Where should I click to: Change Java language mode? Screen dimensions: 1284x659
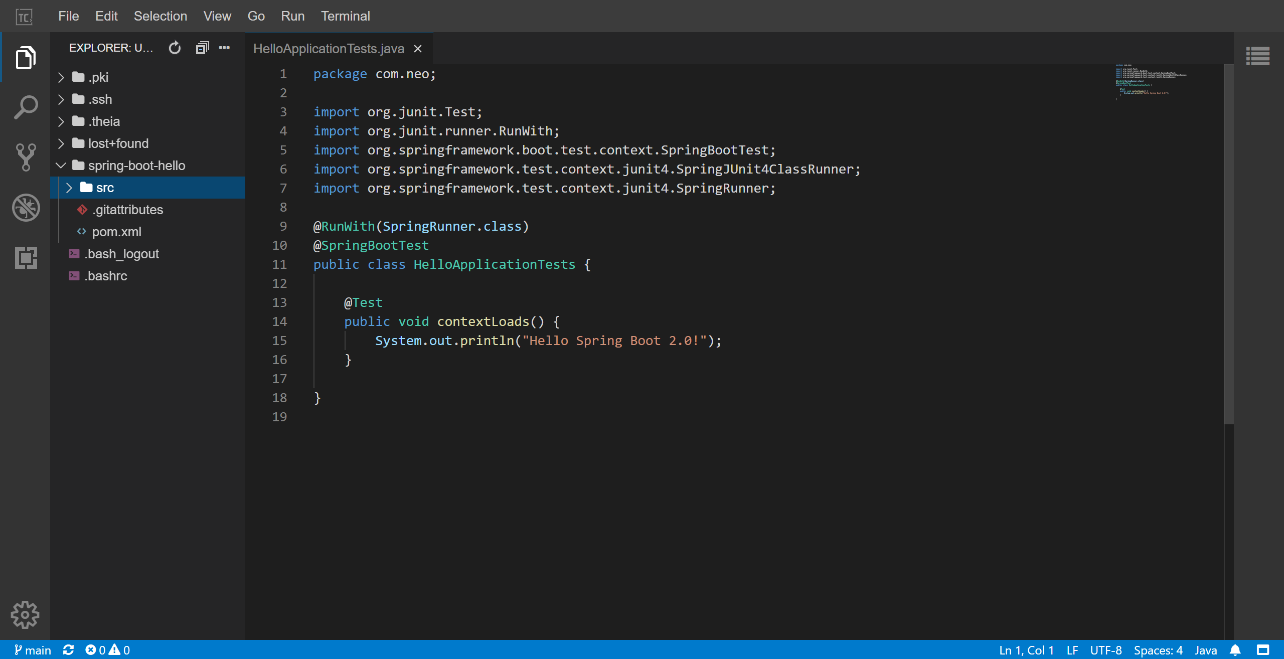(x=1206, y=650)
